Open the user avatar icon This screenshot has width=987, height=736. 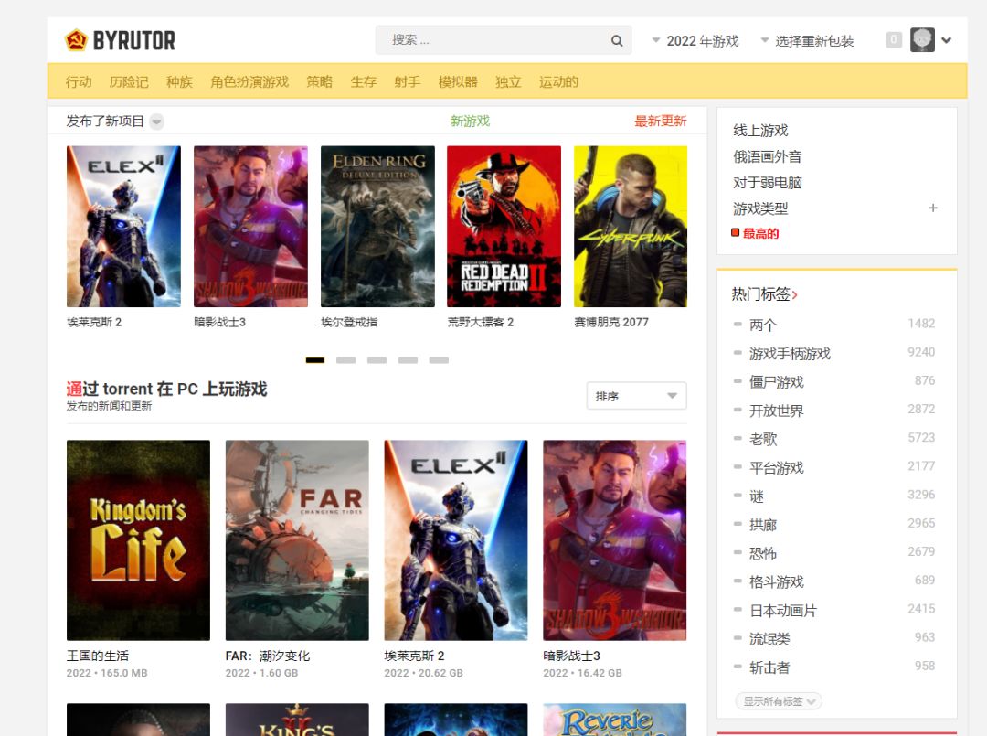[921, 39]
